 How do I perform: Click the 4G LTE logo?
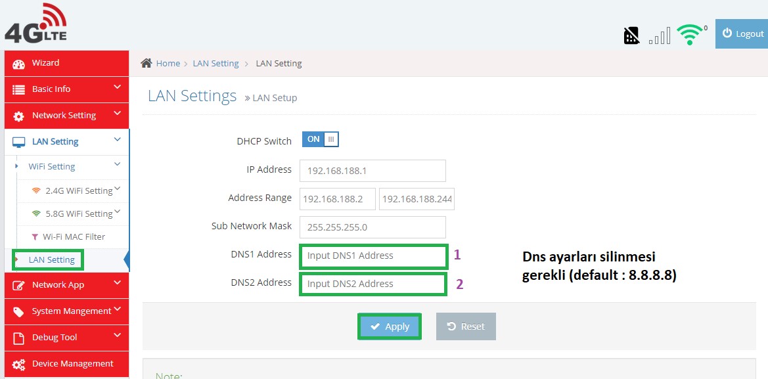pyautogui.click(x=36, y=24)
